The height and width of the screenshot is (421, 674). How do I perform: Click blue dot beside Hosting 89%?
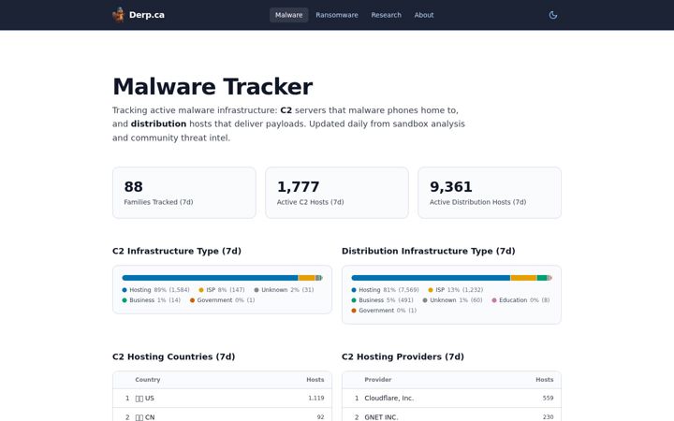125,290
